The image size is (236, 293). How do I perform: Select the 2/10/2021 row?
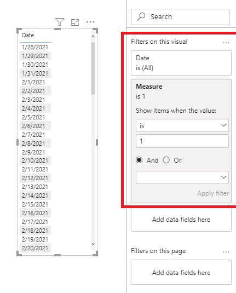(x=35, y=160)
